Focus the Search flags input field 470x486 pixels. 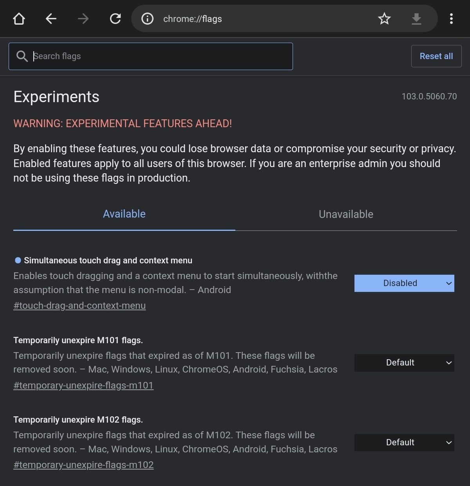[x=157, y=56]
